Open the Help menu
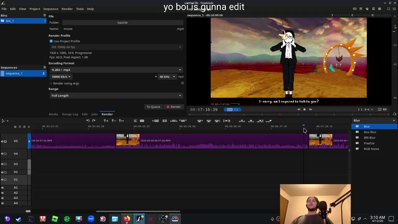 [90, 9]
